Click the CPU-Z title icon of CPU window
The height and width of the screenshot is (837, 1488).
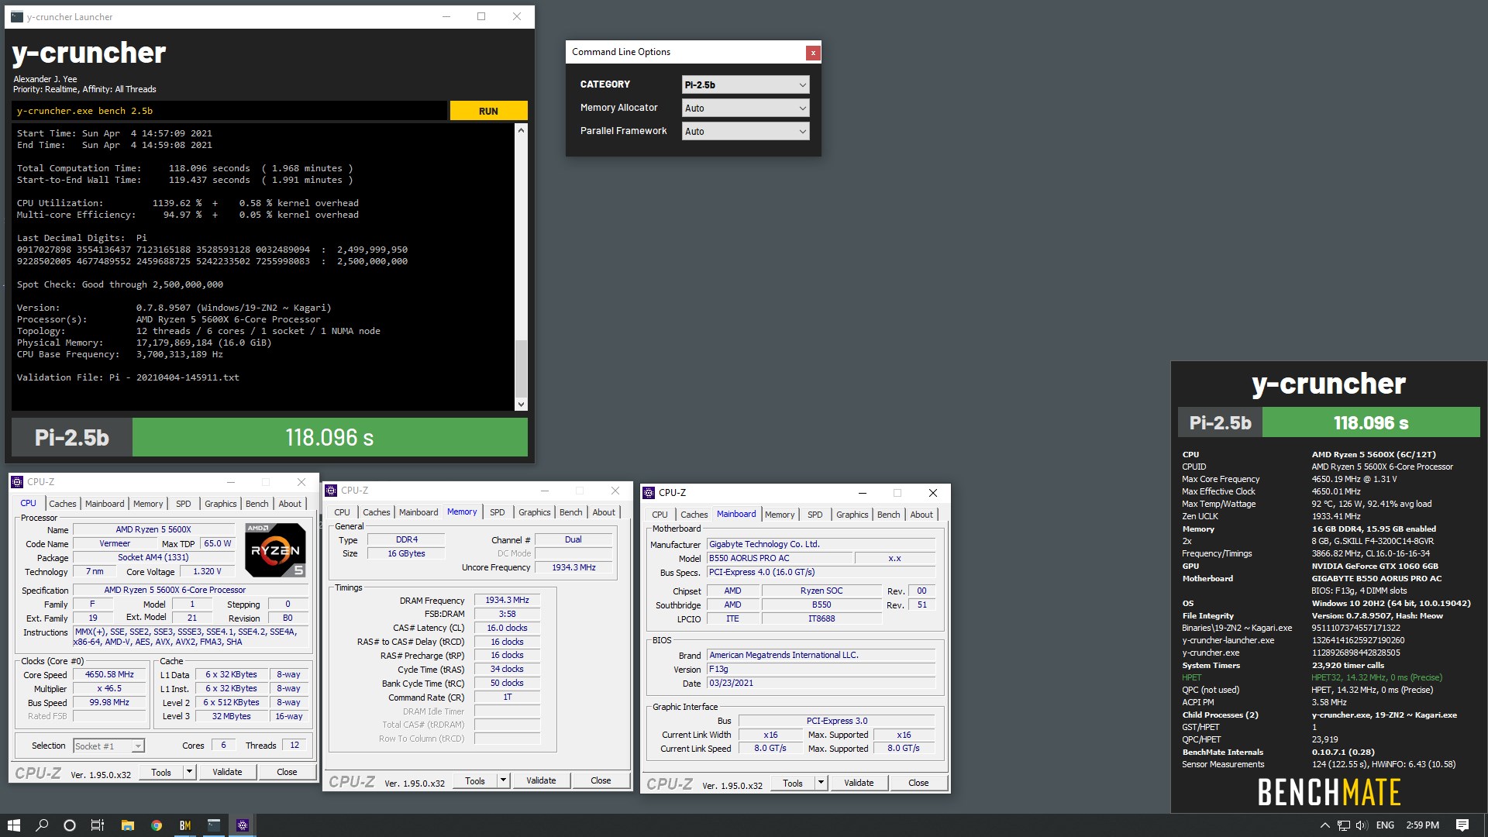pos(17,482)
